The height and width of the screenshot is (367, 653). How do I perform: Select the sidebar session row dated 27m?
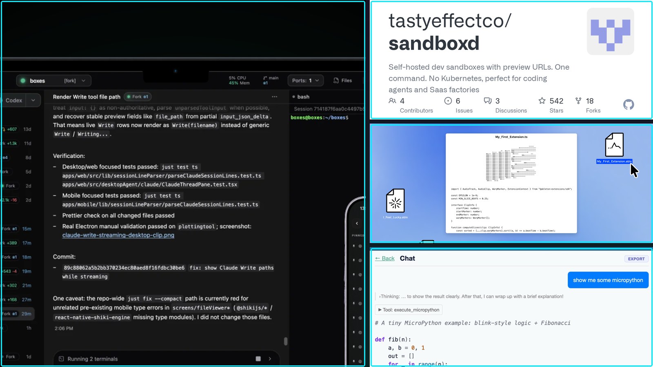click(x=17, y=300)
